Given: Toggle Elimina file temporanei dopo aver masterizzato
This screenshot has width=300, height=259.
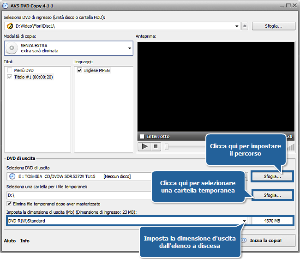Looking at the screenshot, I should (9, 204).
